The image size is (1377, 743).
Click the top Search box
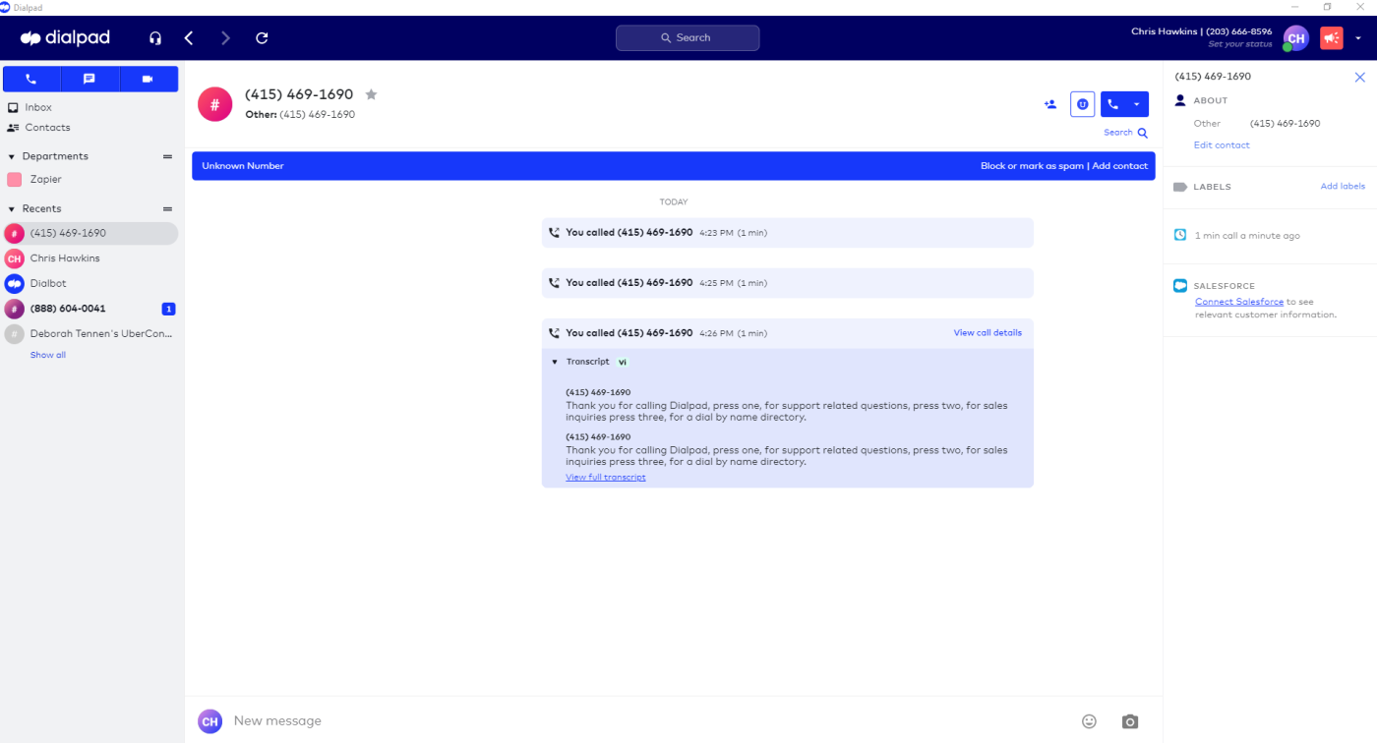pos(688,37)
